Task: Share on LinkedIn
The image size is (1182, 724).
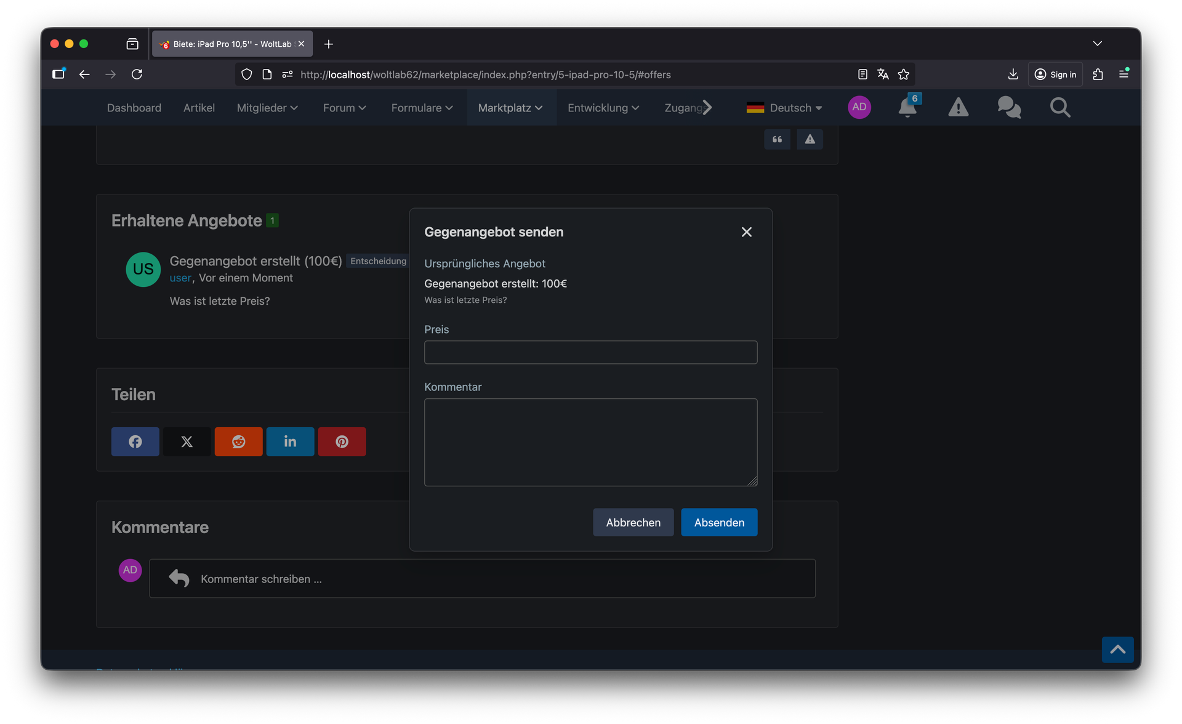Action: [290, 441]
